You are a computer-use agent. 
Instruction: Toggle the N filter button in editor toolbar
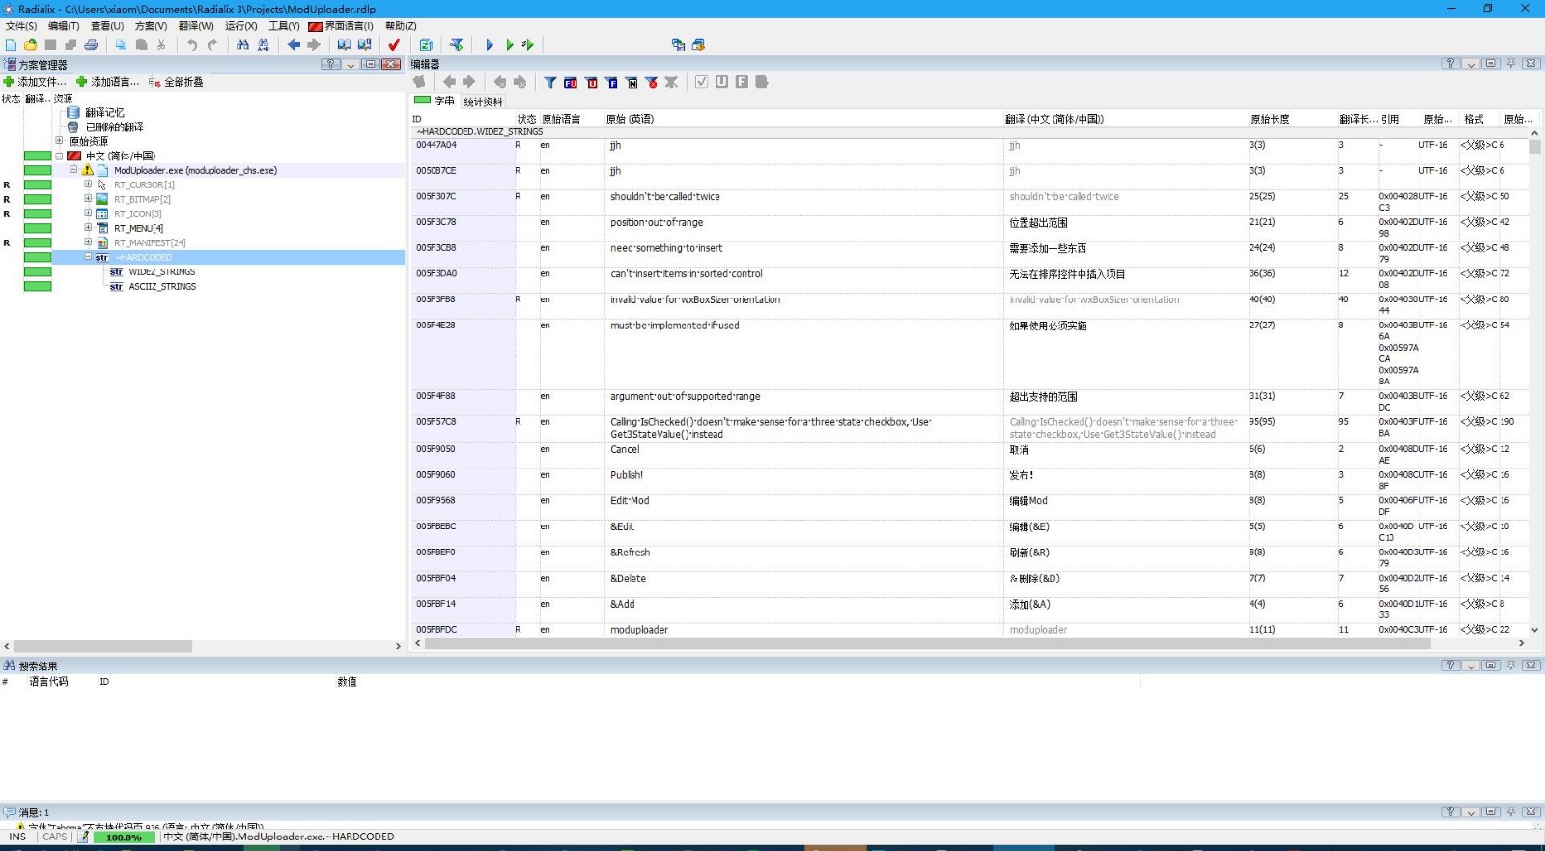click(632, 82)
